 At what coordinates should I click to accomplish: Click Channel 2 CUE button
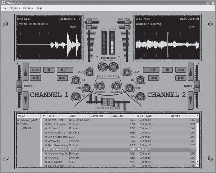tap(180, 70)
